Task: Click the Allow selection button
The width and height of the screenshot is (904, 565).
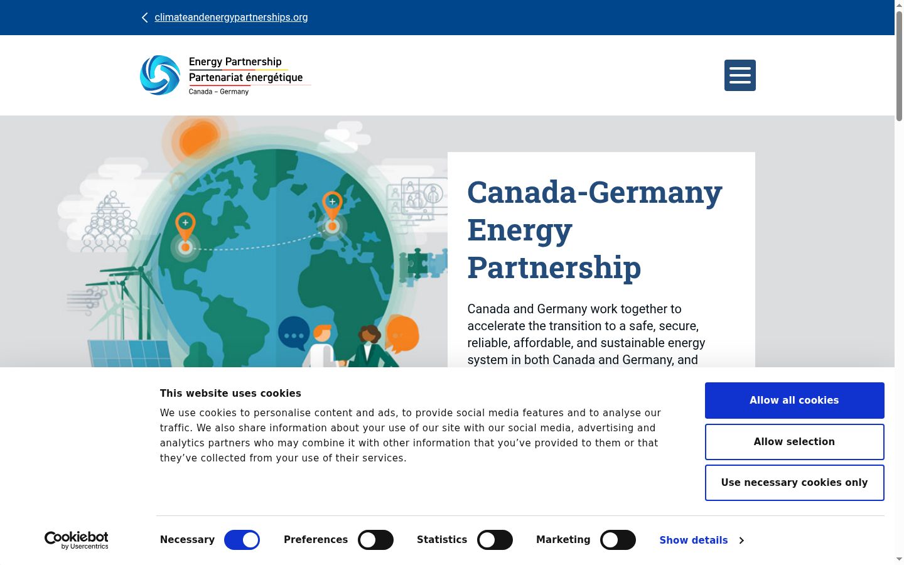Action: [x=794, y=442]
